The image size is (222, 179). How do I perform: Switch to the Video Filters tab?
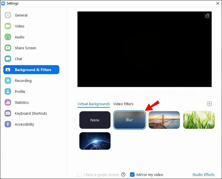coord(123,104)
